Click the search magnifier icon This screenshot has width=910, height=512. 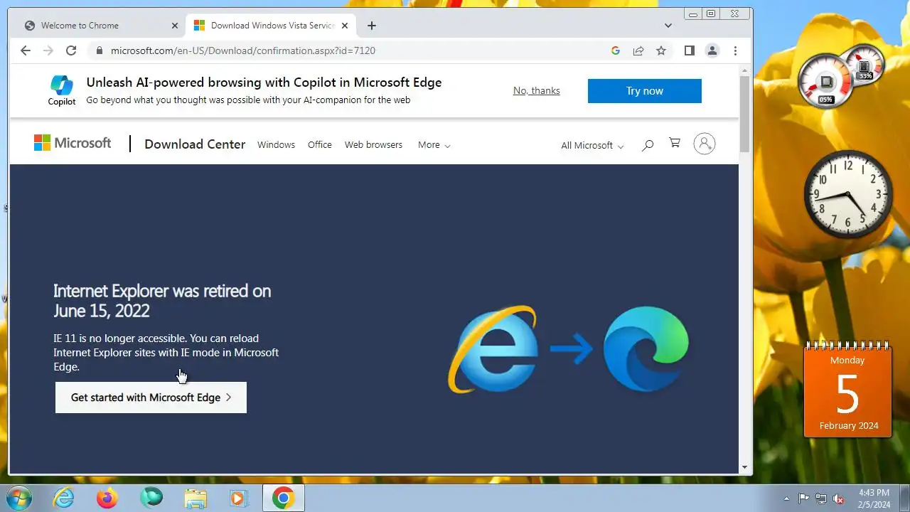(x=648, y=145)
